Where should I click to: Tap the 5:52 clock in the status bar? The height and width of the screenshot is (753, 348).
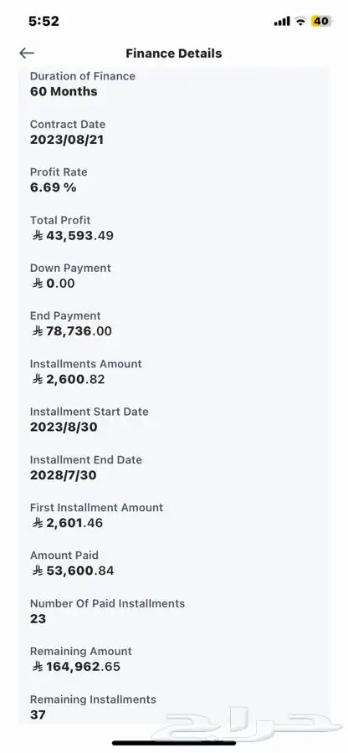click(43, 21)
